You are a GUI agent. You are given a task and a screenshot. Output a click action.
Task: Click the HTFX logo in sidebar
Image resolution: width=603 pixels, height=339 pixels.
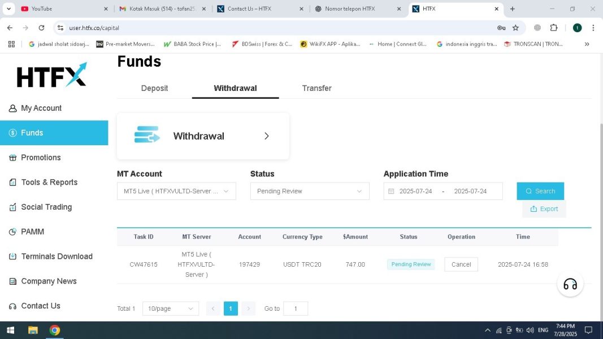coord(52,75)
